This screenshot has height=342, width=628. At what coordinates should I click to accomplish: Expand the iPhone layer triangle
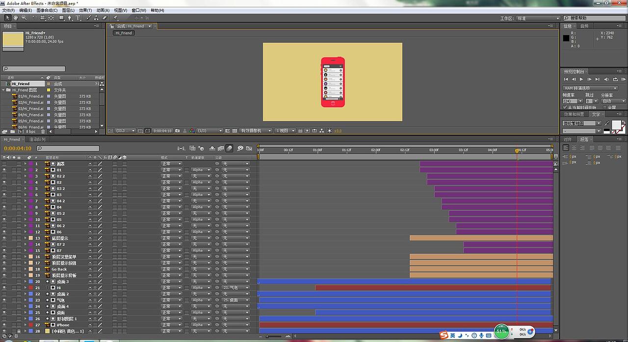[x=26, y=325]
